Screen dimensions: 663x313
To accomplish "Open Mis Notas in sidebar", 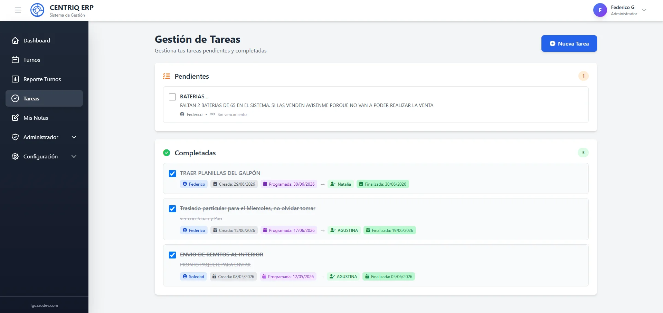I will coord(44,118).
